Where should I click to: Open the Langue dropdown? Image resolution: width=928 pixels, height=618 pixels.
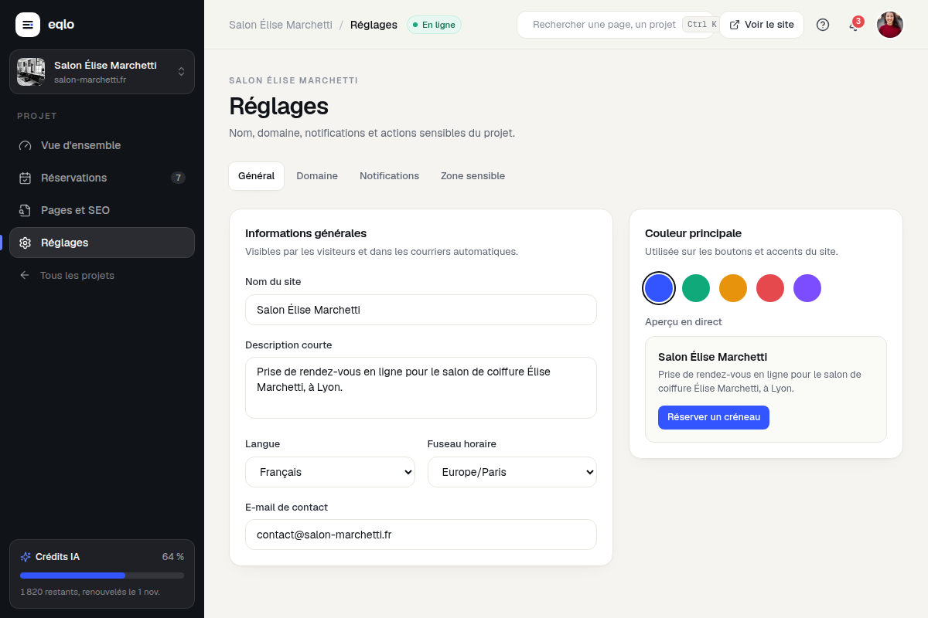(x=330, y=472)
